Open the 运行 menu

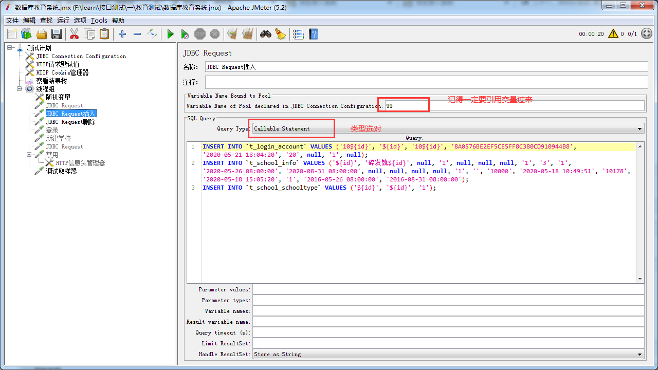tap(63, 21)
